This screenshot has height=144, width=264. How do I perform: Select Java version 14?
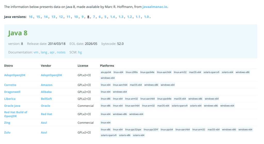coord(46,17)
